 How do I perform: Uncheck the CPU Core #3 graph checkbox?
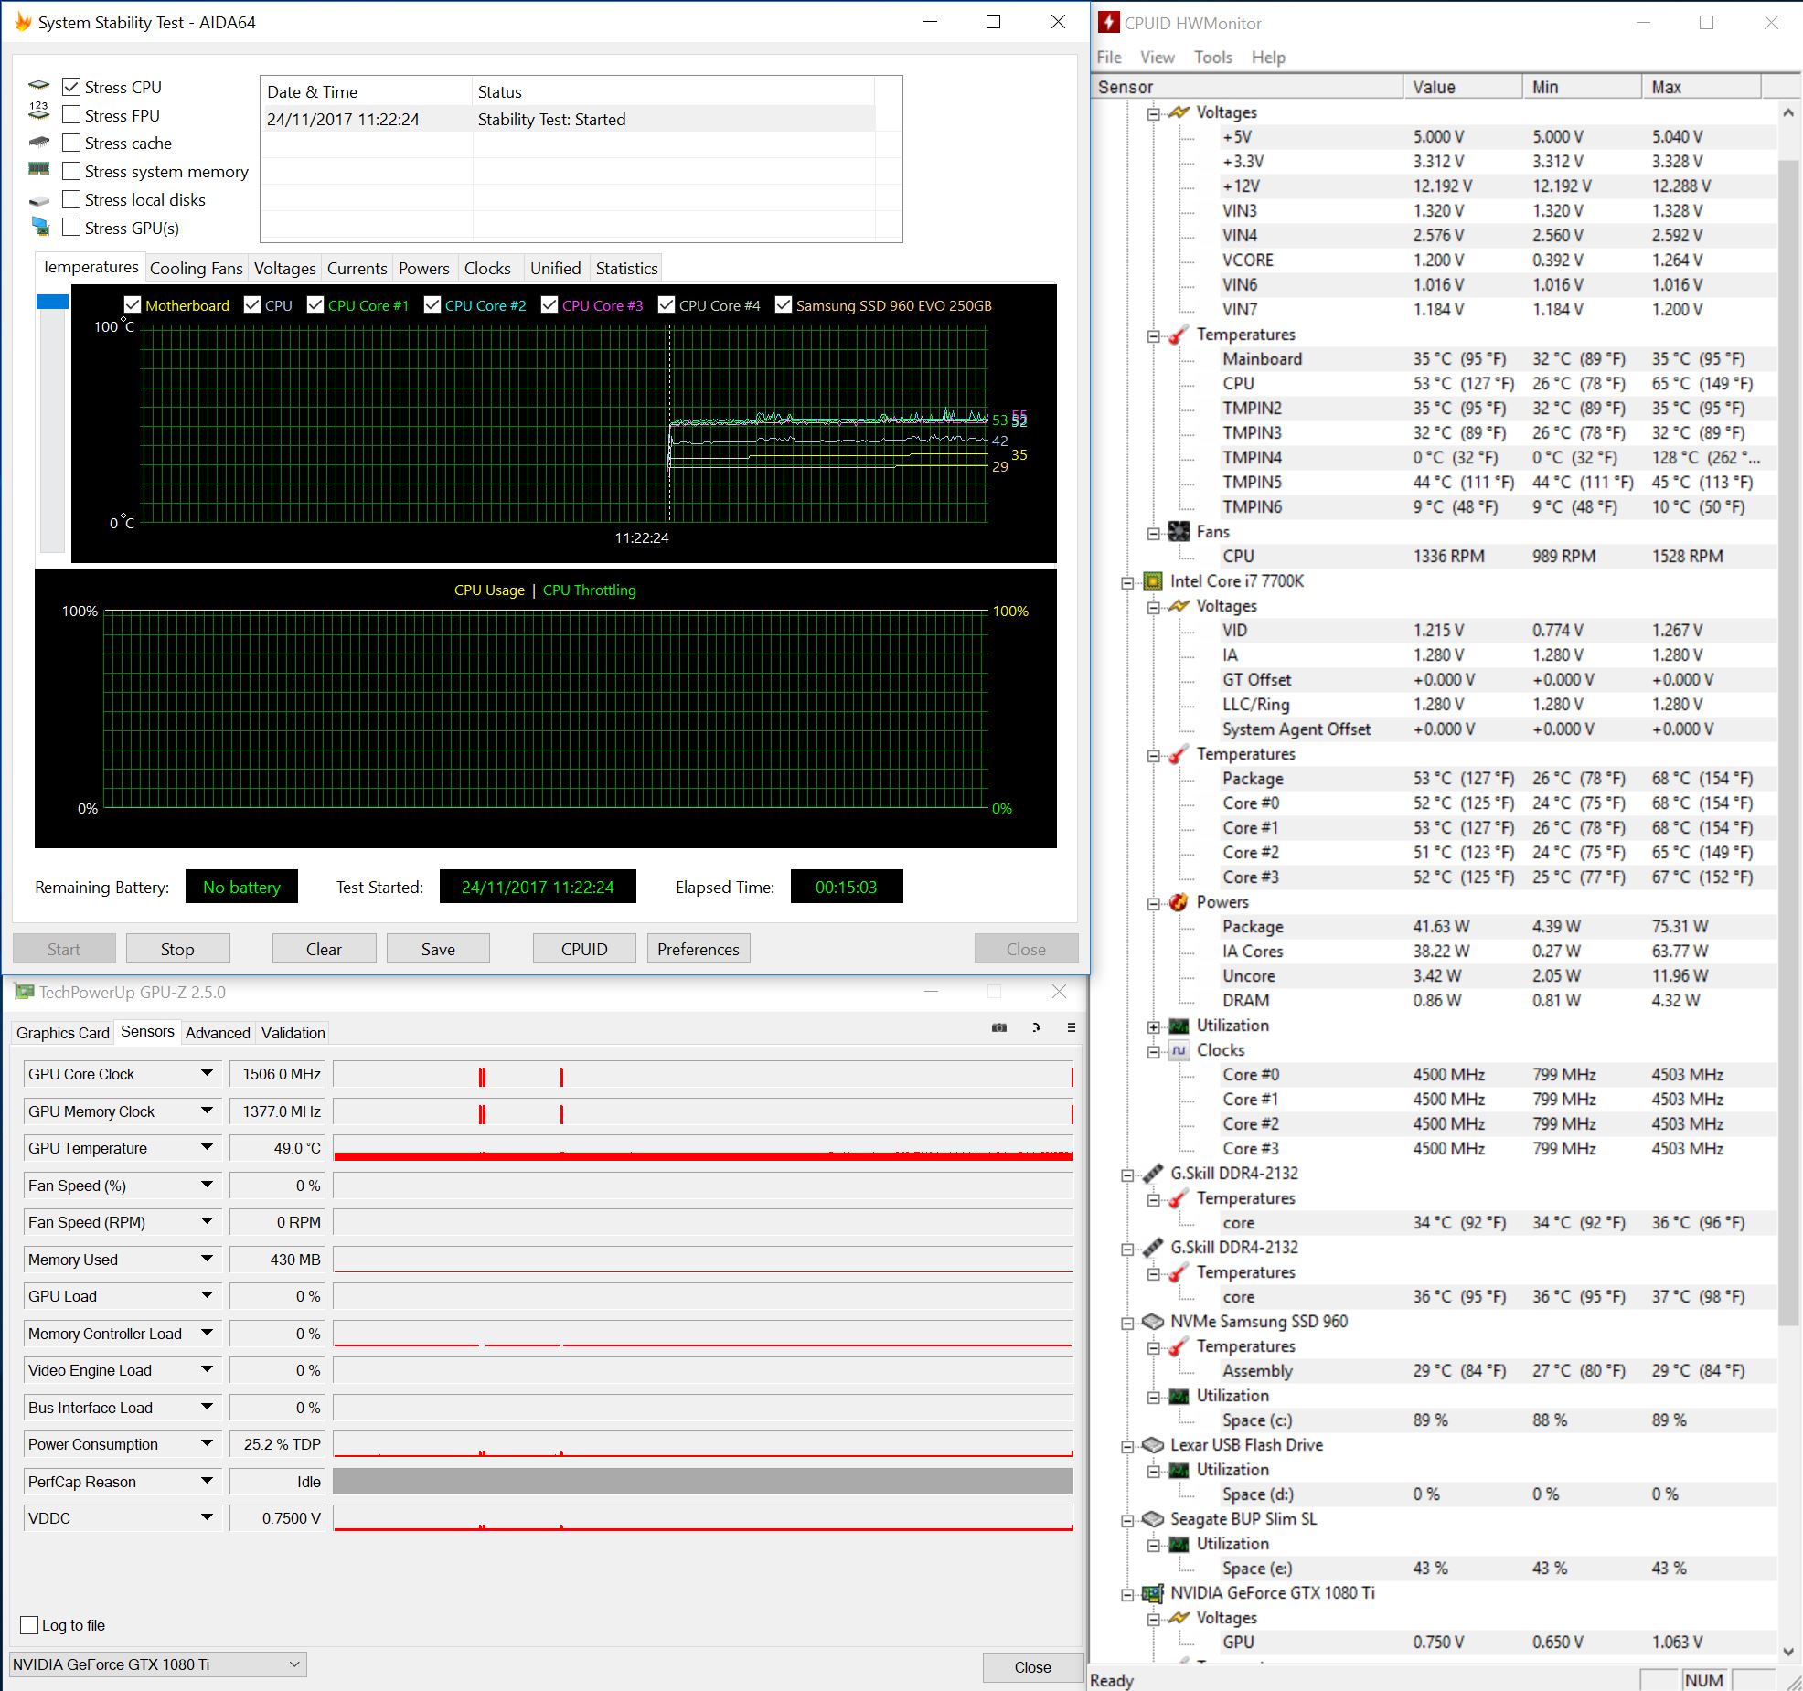click(x=549, y=305)
